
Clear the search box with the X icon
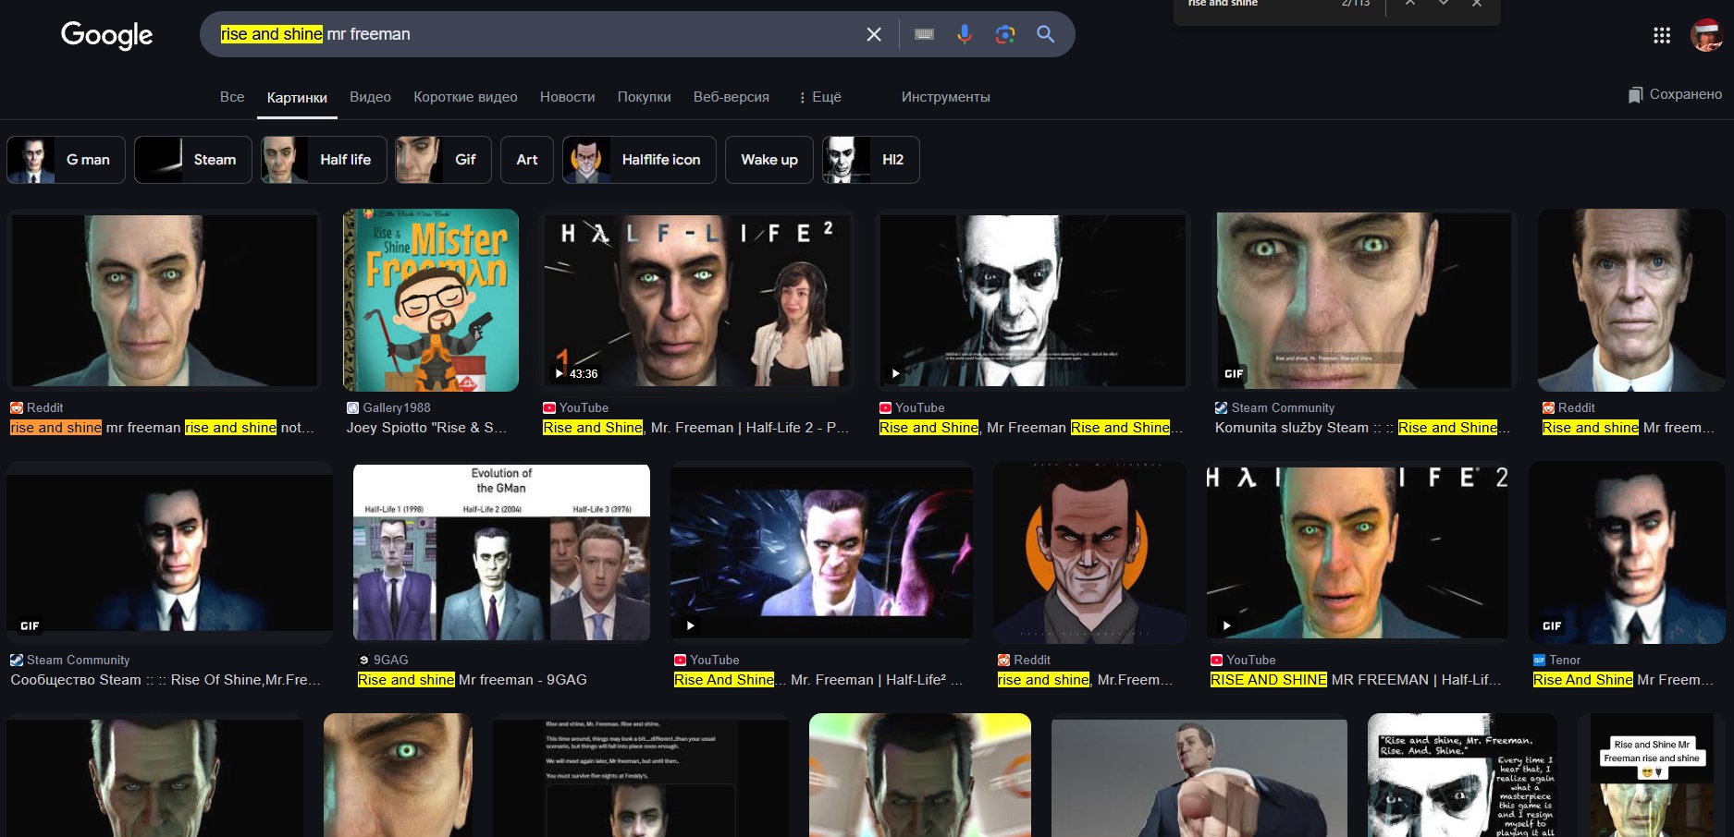click(x=874, y=34)
